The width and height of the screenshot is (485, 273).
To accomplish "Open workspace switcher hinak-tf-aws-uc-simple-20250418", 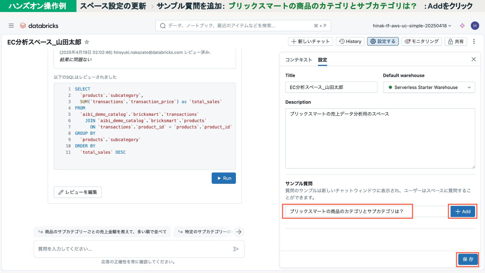I will pos(412,26).
